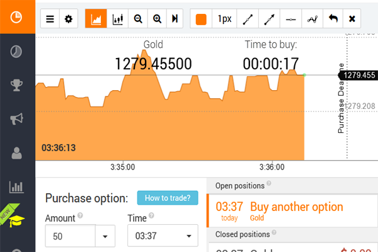Undo the last drawing
This screenshot has width=378, height=252.
(333, 18)
